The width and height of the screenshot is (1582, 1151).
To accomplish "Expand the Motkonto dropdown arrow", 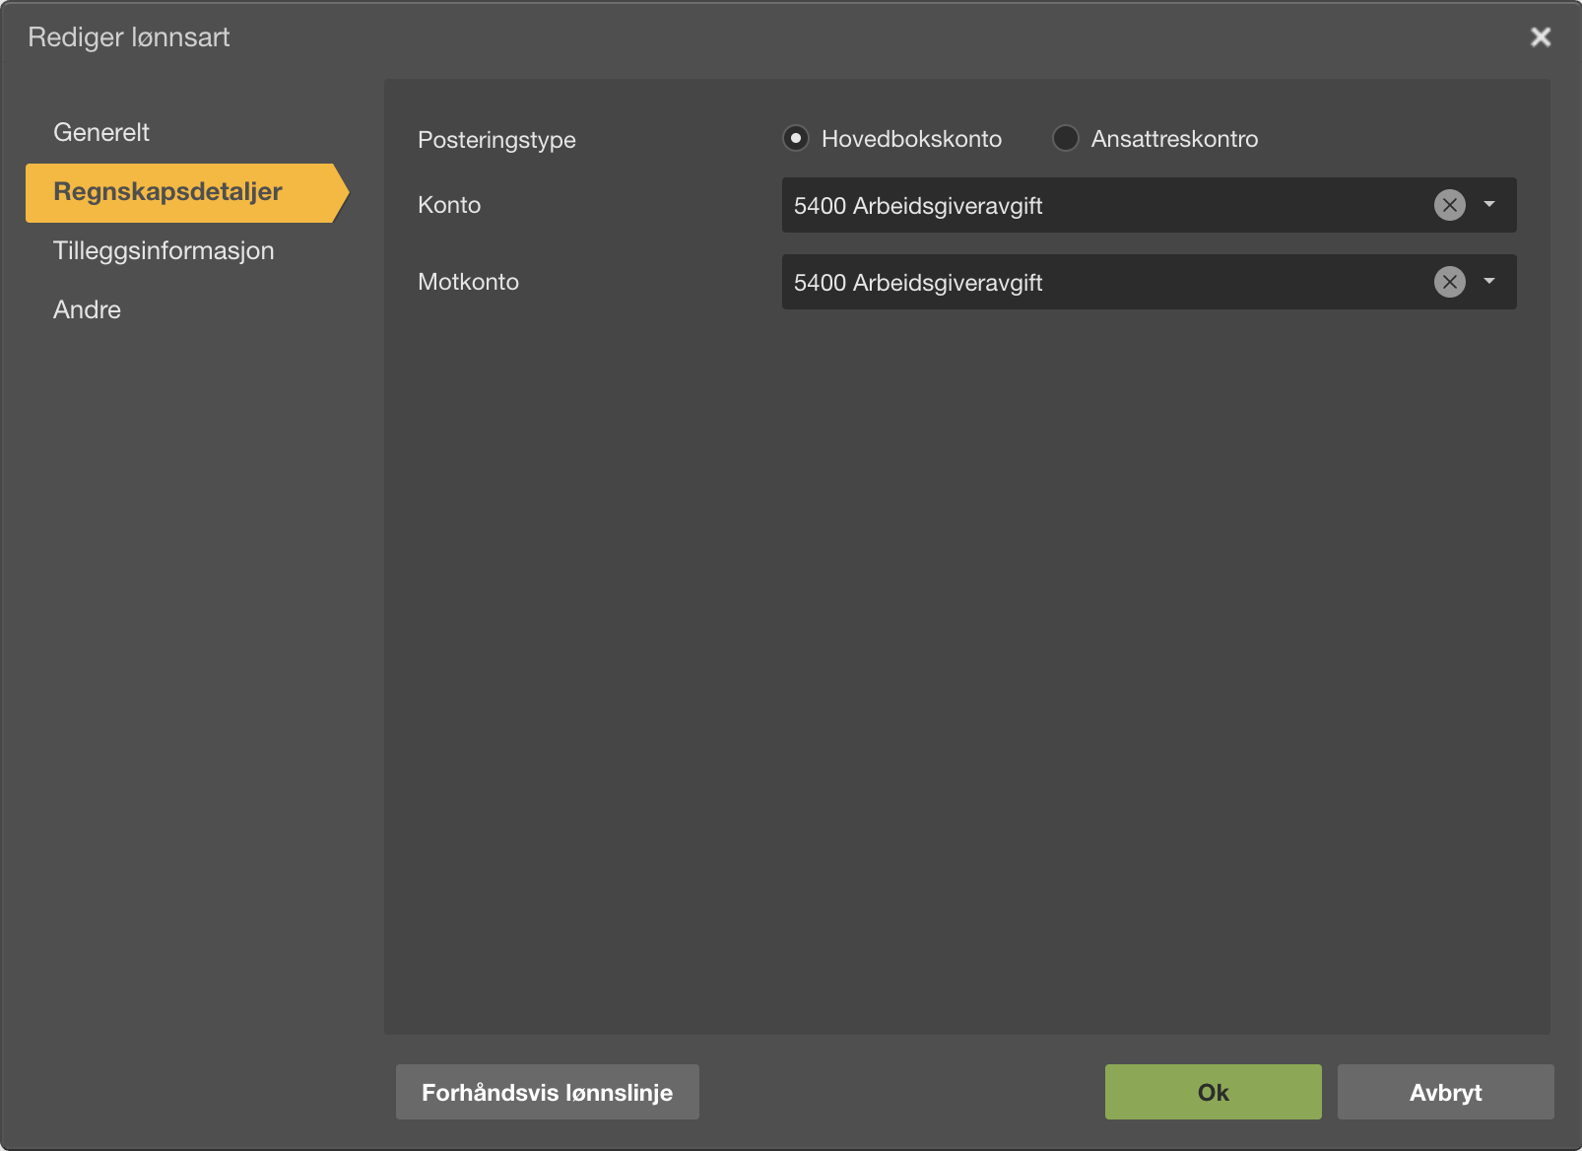I will 1489,282.
